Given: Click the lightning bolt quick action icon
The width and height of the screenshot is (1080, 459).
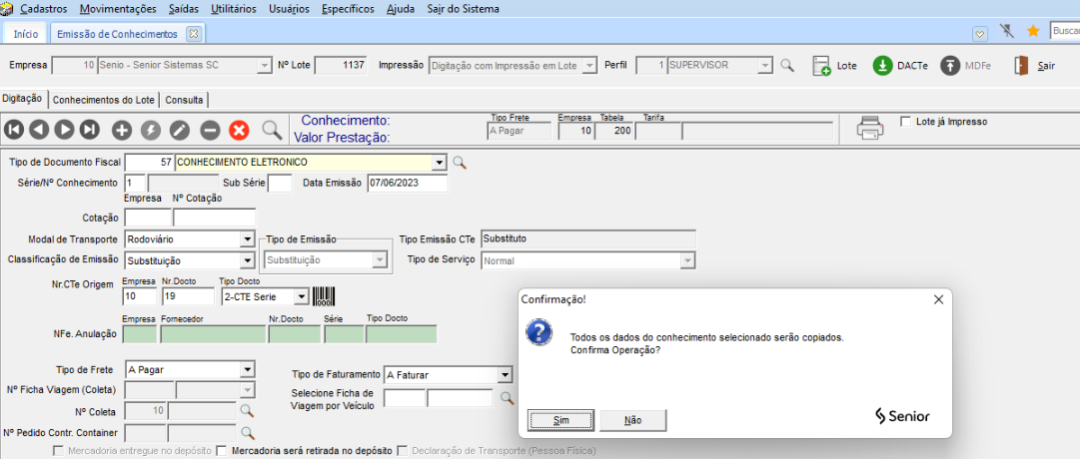Looking at the screenshot, I should pyautogui.click(x=150, y=130).
